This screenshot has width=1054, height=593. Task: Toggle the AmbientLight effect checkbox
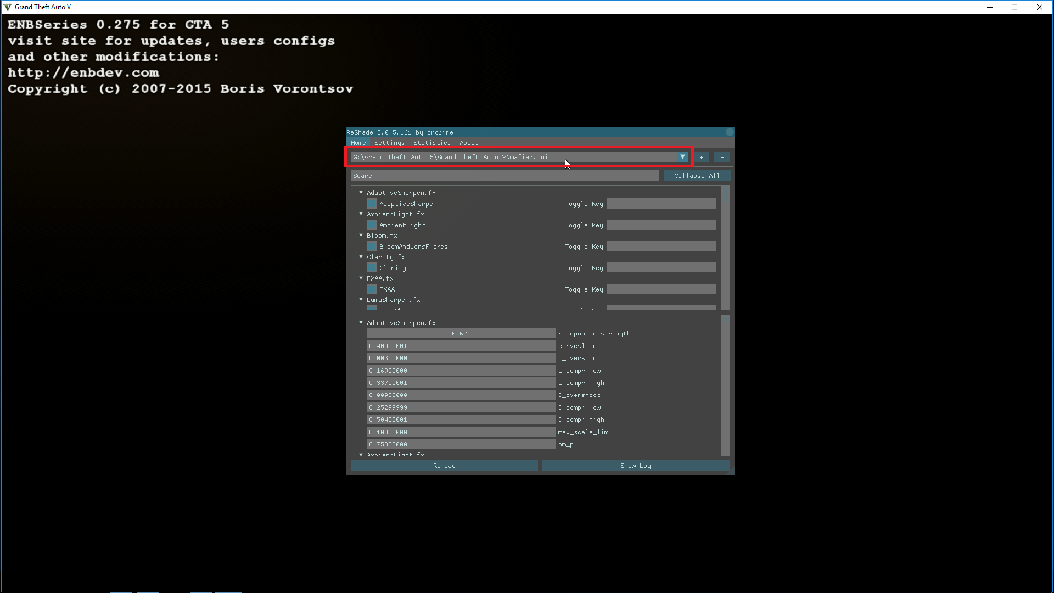click(x=372, y=225)
